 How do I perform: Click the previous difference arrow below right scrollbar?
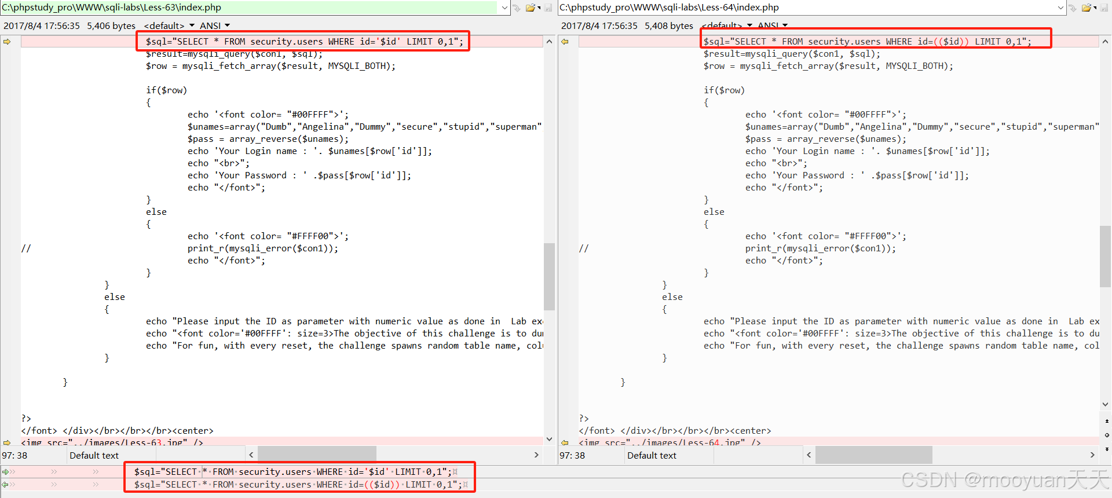click(x=1107, y=421)
